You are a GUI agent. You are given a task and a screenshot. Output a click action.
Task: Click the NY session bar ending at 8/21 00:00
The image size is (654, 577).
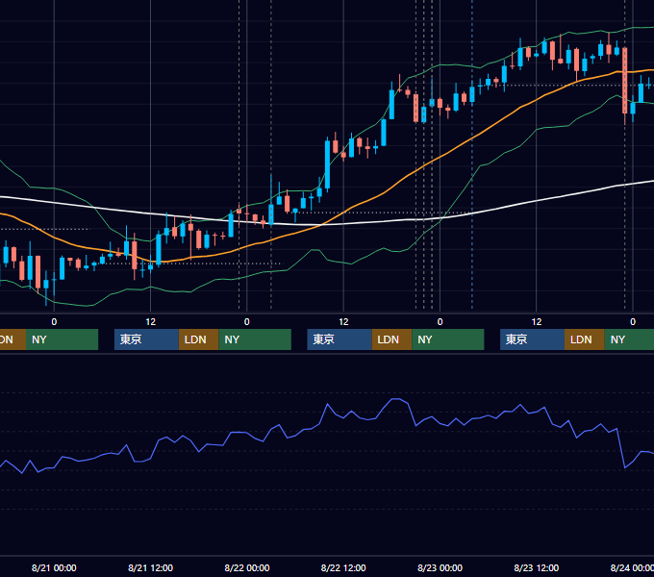tap(62, 339)
